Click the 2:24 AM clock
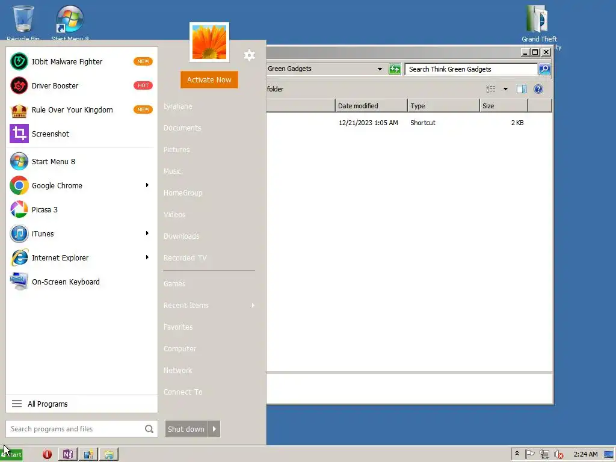616x462 pixels. (x=585, y=454)
